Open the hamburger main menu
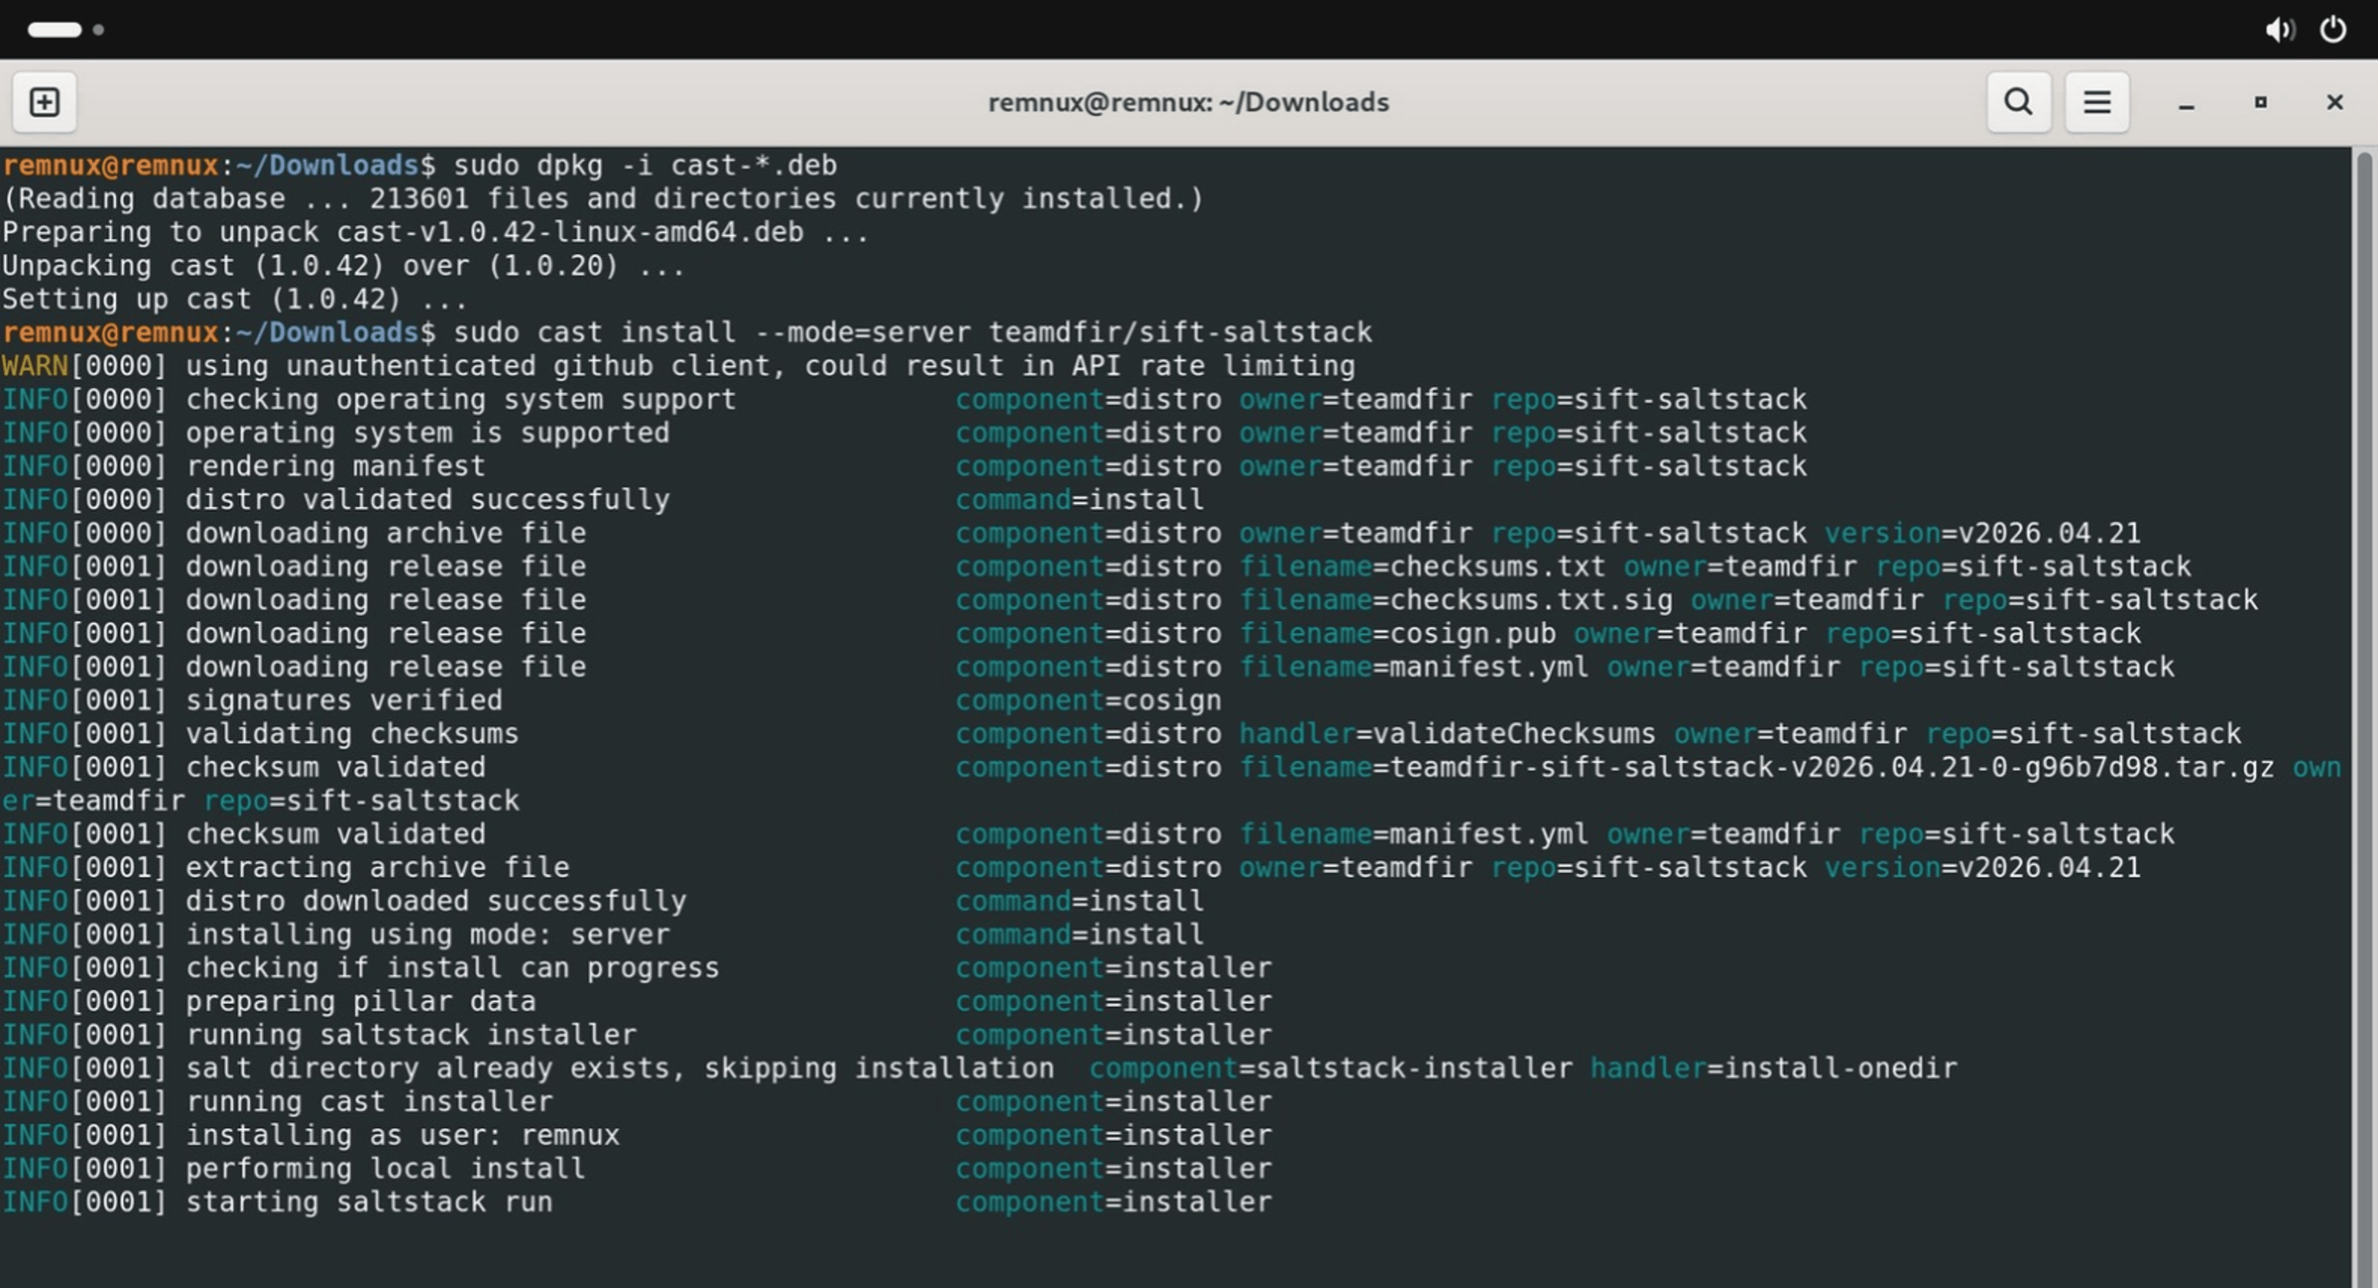Screen dimensions: 2378x1288 coord(2096,102)
